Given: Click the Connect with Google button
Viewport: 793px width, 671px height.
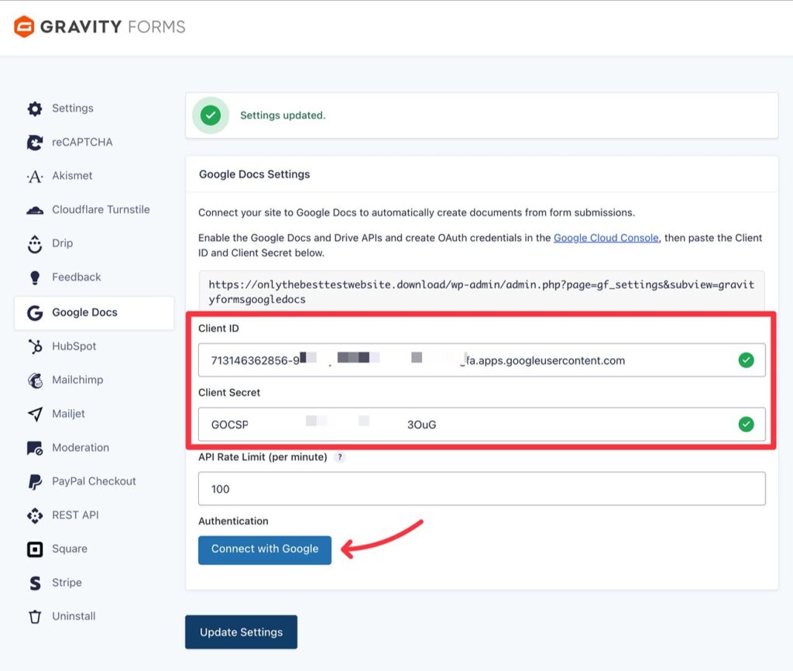Looking at the screenshot, I should 265,550.
